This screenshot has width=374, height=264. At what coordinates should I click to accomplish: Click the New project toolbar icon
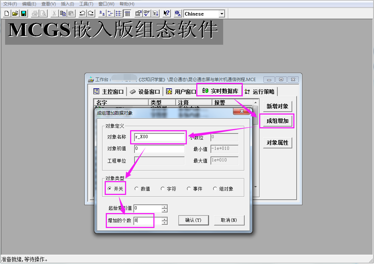click(x=7, y=13)
